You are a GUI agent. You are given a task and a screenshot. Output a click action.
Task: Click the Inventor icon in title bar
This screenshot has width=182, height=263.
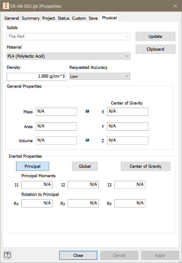[x=6, y=6]
